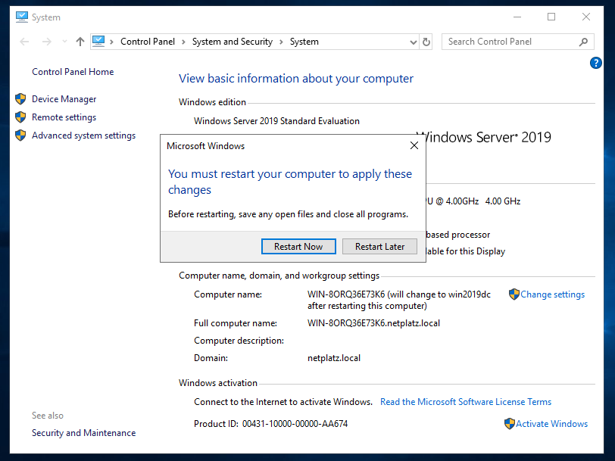
Task: Click the blue help question mark icon
Action: click(595, 63)
